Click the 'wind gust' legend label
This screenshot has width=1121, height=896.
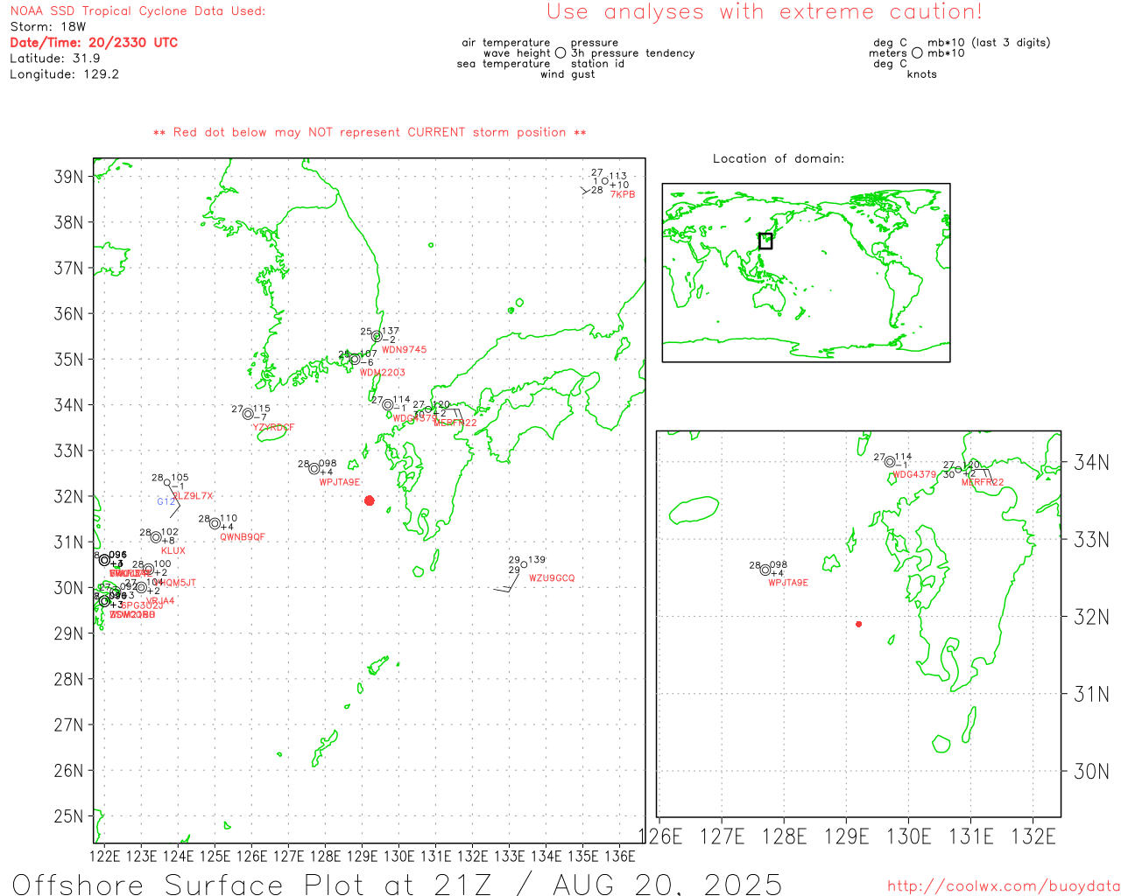568,74
